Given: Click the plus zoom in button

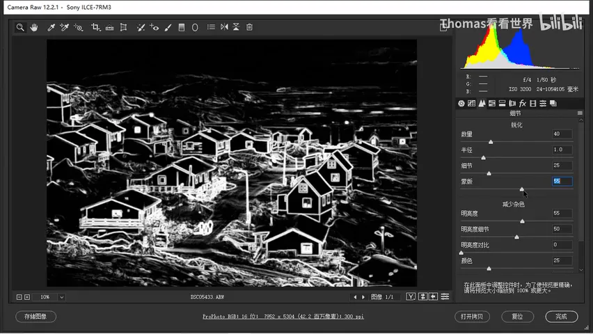Looking at the screenshot, I should [x=27, y=297].
